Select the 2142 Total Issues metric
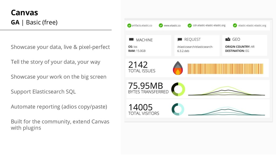276x155 pixels. pyautogui.click(x=142, y=67)
